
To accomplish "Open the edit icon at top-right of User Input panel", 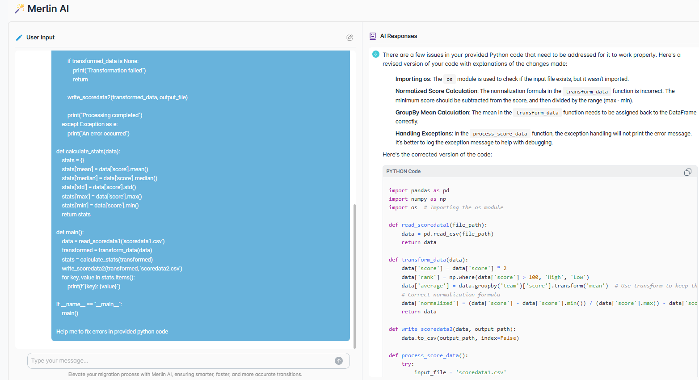I will (349, 38).
